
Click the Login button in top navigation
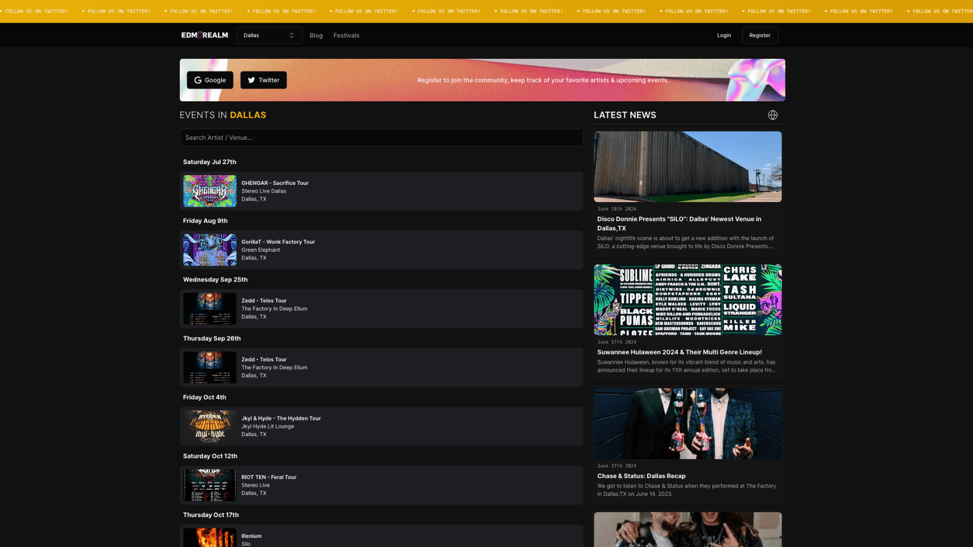724,35
